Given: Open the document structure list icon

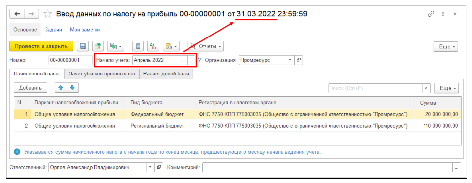Looking at the screenshot, I should (138, 46).
